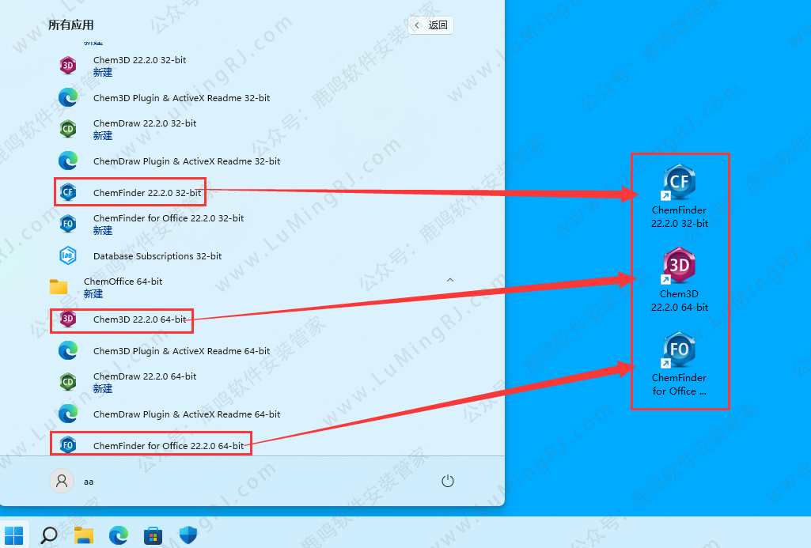Click ChemFinder for Office 22.2.0 64-bit text
This screenshot has width=811, height=548.
(x=169, y=445)
